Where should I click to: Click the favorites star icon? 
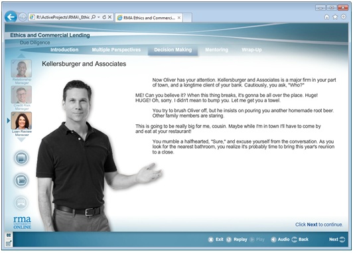pos(335,17)
